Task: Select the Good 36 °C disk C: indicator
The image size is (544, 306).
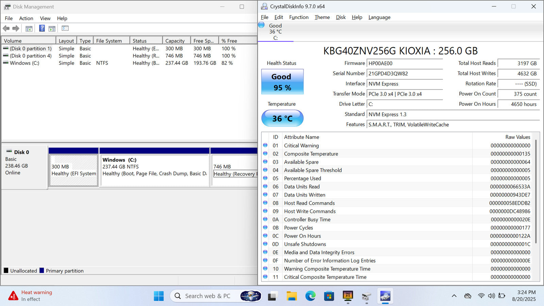Action: (x=275, y=32)
